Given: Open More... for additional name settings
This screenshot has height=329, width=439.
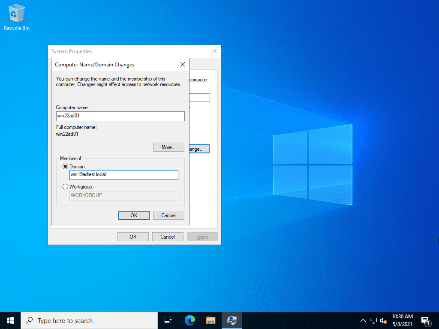Looking at the screenshot, I should [x=168, y=147].
